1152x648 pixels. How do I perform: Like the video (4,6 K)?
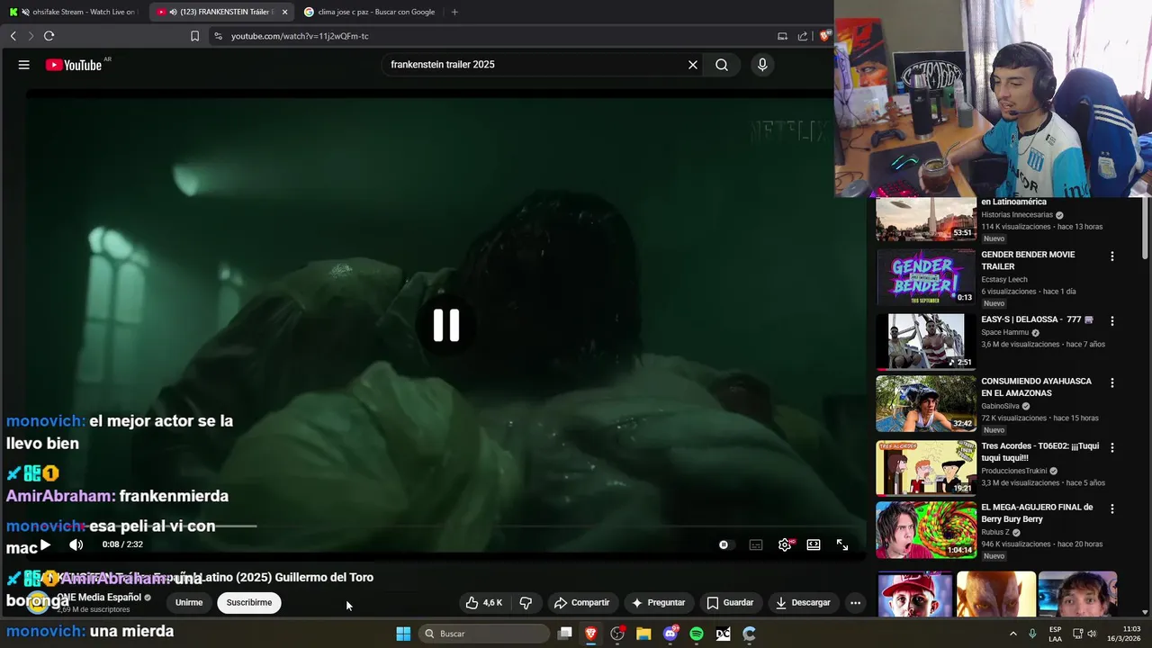tap(483, 603)
